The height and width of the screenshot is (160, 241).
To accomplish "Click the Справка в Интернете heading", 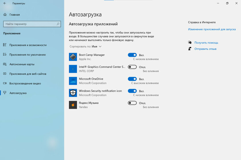I will coord(202,22).
